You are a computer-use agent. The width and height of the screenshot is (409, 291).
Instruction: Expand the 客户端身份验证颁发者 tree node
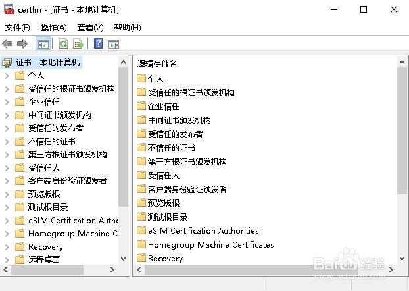coord(7,181)
